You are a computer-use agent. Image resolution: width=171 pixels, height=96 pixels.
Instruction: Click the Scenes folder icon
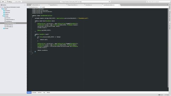(x=4, y=14)
